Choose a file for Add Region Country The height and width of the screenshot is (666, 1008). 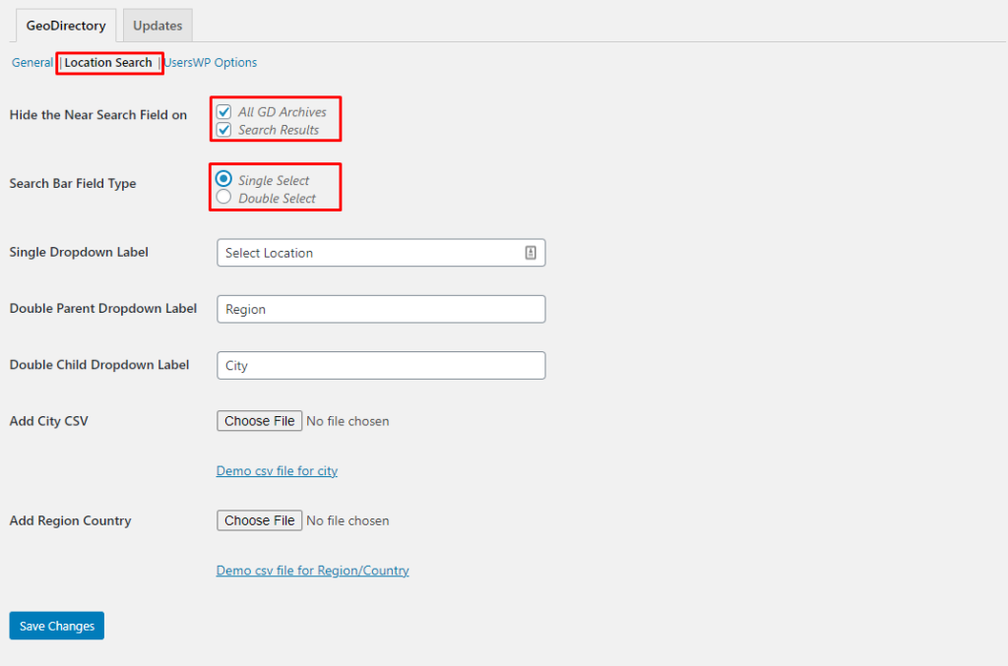click(259, 520)
